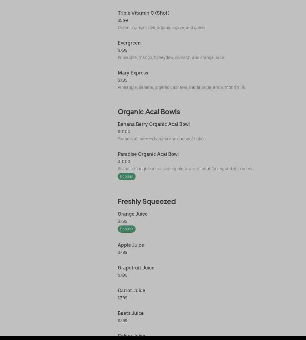Click the Popular badge under Paradise bowl
This screenshot has height=340, width=306.
[x=127, y=176]
